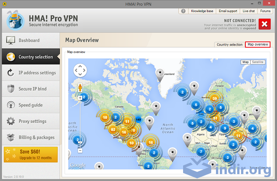Open Billing & packages section

[x=31, y=137]
